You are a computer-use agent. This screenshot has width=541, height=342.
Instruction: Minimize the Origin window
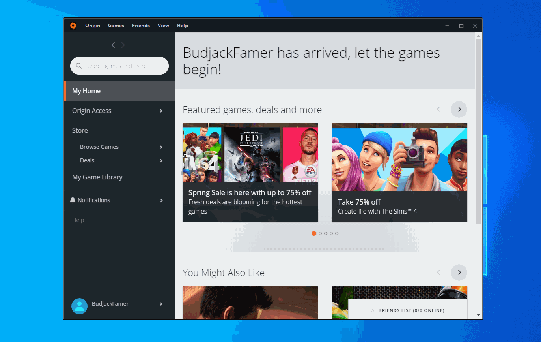tap(447, 26)
